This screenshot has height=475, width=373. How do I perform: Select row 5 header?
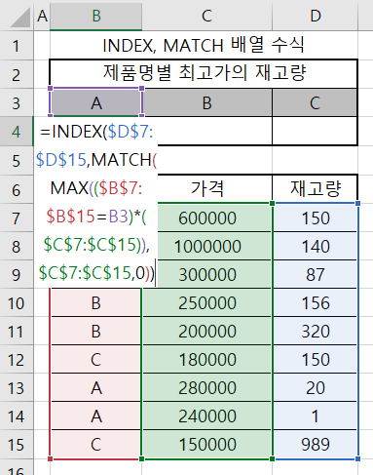(17, 160)
